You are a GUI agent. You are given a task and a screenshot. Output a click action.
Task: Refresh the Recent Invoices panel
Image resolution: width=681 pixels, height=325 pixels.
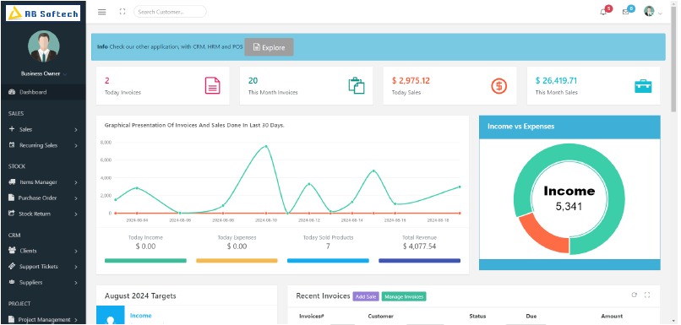click(x=634, y=295)
